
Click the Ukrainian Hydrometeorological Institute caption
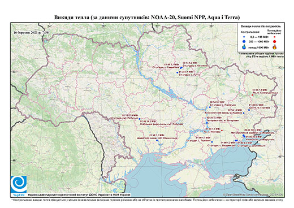(79, 195)
